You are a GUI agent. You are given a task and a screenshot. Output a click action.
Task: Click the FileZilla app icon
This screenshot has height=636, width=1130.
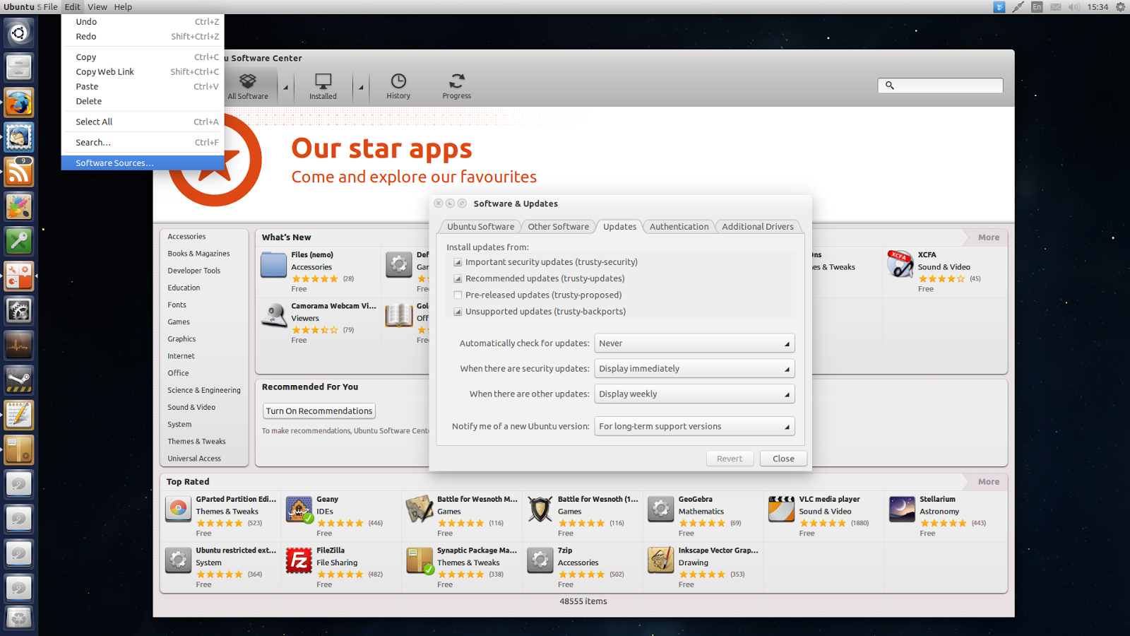coord(299,560)
